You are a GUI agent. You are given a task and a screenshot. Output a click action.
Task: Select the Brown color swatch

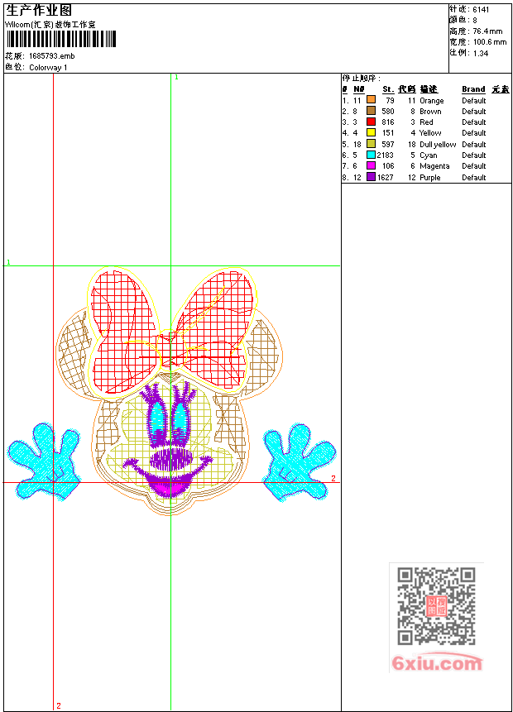point(371,110)
